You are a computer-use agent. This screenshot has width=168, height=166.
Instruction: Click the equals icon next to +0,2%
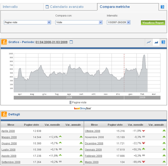[x=60, y=162]
